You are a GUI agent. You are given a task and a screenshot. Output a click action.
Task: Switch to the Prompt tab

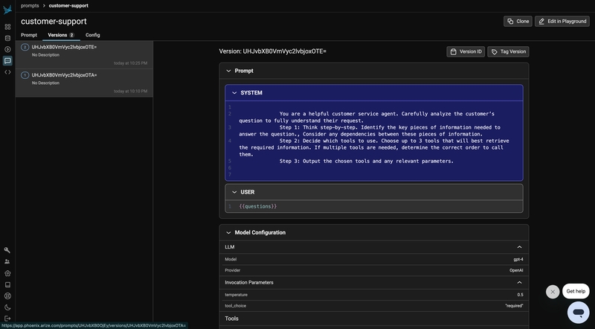coord(29,35)
